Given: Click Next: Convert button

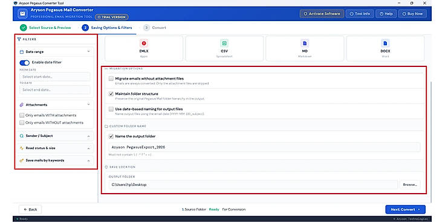Looking at the screenshot, I should [x=405, y=209].
